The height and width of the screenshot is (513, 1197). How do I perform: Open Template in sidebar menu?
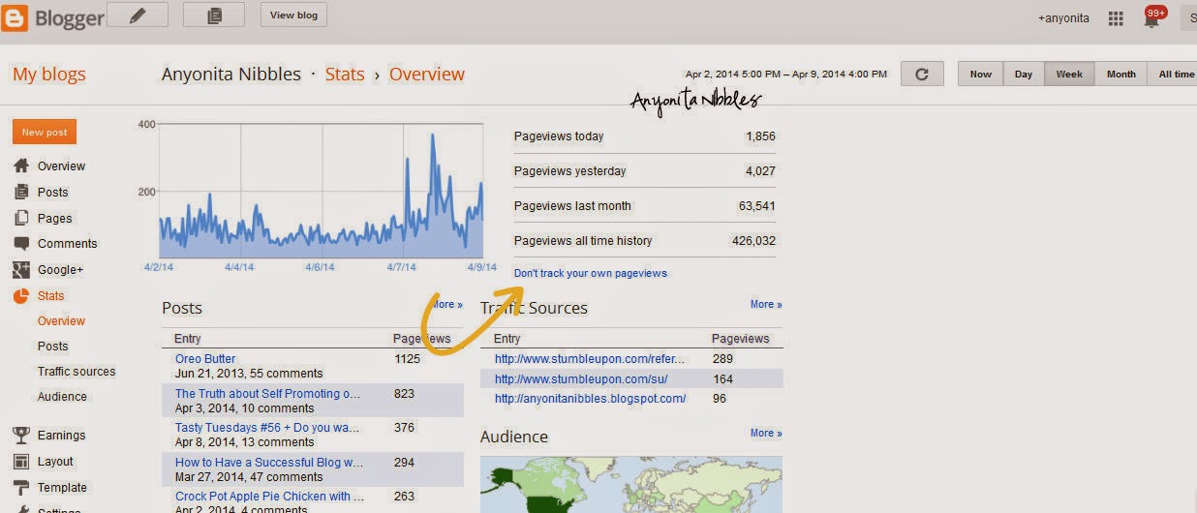click(62, 488)
